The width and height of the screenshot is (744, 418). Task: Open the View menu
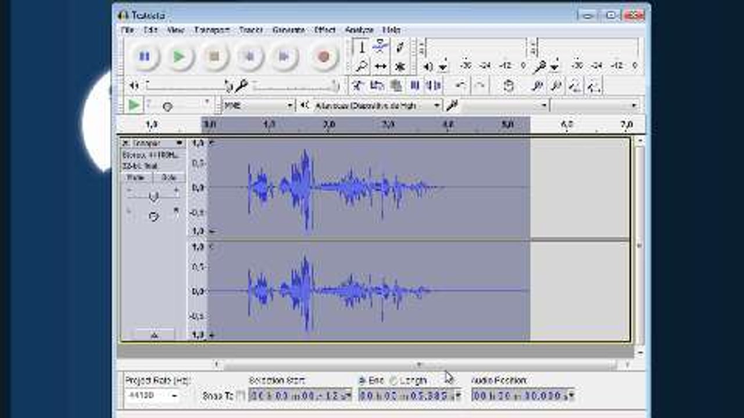coord(176,30)
